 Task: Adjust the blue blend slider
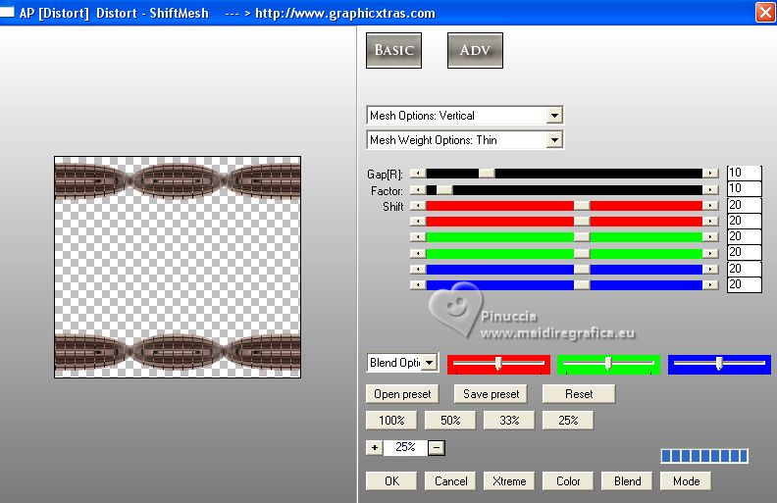[719, 364]
